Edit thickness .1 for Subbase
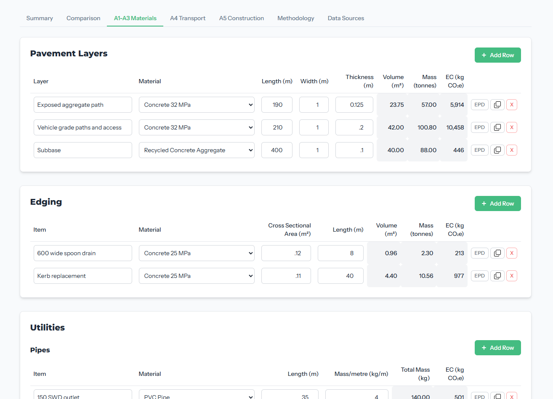The height and width of the screenshot is (399, 553). click(354, 150)
